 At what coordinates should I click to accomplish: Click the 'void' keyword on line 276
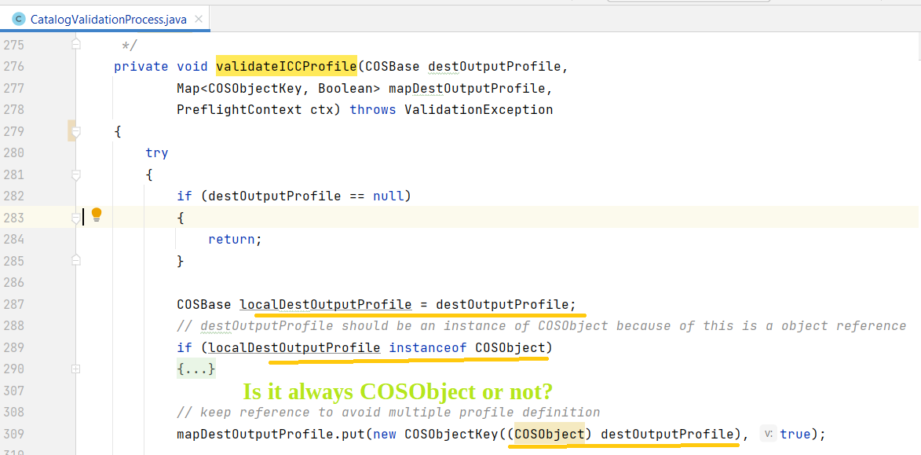(192, 67)
